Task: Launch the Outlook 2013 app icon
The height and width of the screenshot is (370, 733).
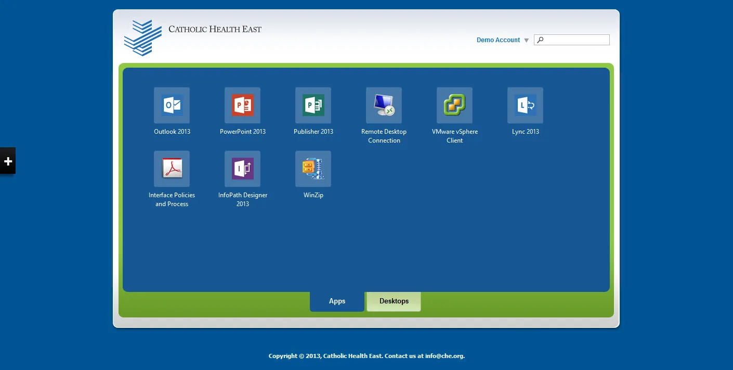Action: [x=172, y=105]
